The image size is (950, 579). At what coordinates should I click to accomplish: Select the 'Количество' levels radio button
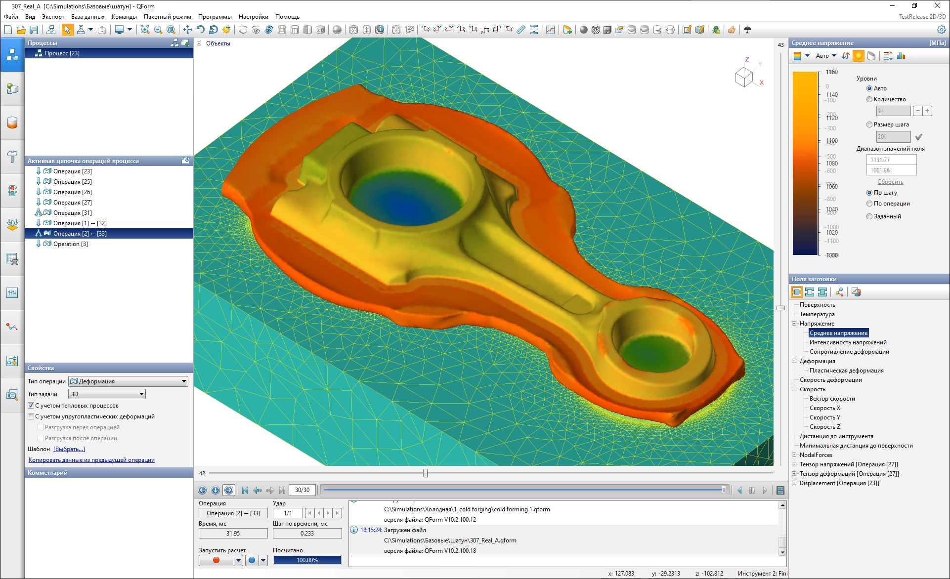(869, 99)
